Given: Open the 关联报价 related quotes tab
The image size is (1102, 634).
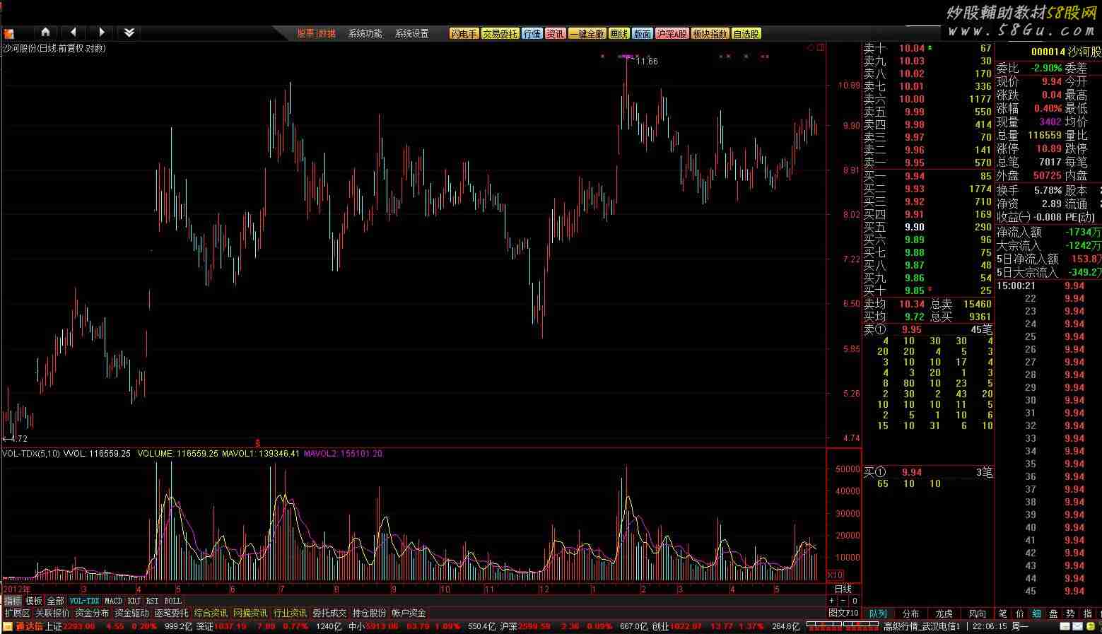Looking at the screenshot, I should [52, 613].
